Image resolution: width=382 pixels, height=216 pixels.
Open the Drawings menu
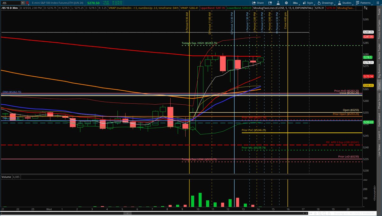[325, 3]
